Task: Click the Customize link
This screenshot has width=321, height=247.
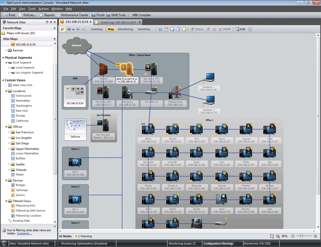Action: click(x=24, y=234)
